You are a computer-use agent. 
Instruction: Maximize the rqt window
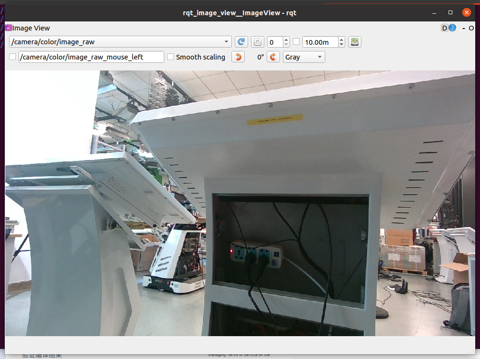click(450, 12)
